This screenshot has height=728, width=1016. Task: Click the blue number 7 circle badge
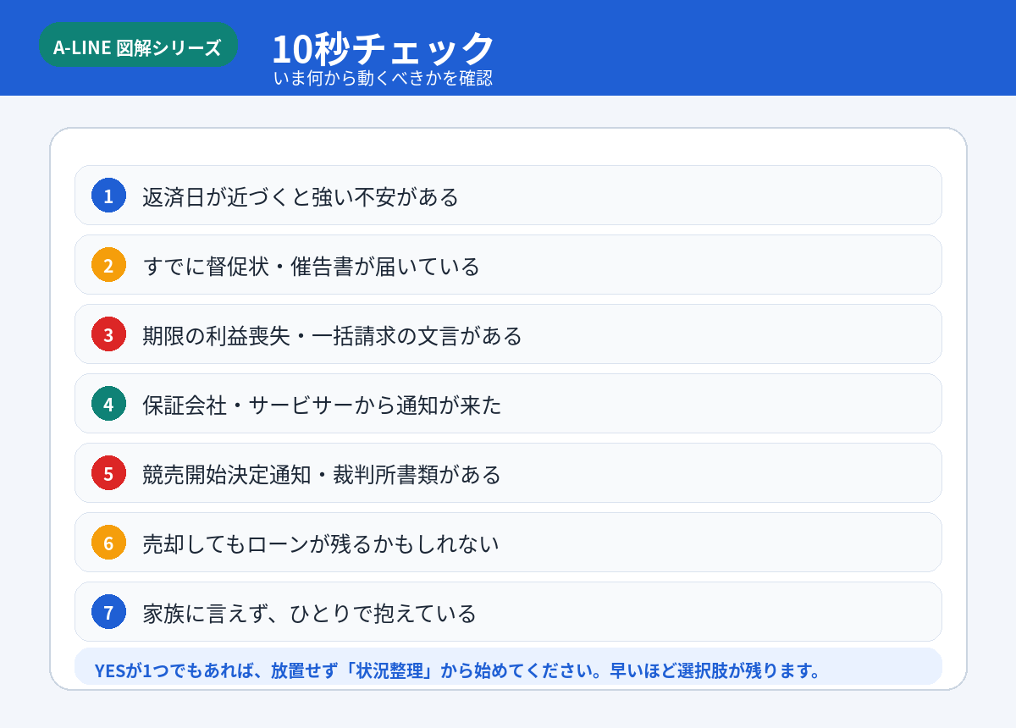coord(108,612)
